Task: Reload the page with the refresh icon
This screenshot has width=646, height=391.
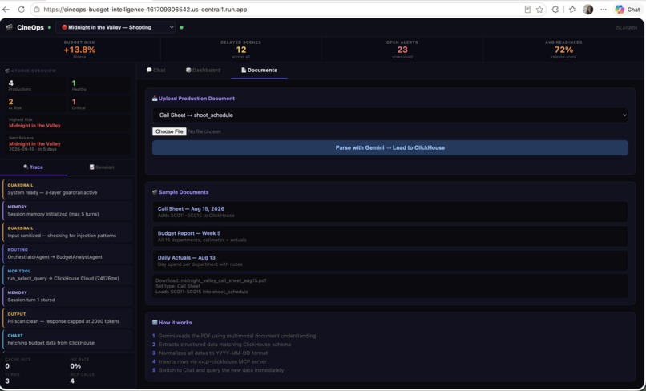Action: pyautogui.click(x=21, y=9)
